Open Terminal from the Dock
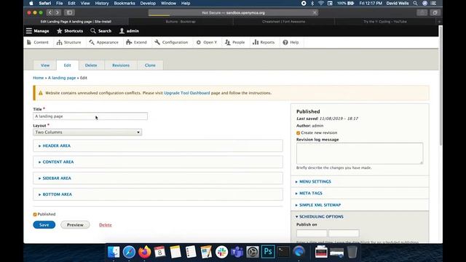The image size is (466, 262). coord(283,252)
